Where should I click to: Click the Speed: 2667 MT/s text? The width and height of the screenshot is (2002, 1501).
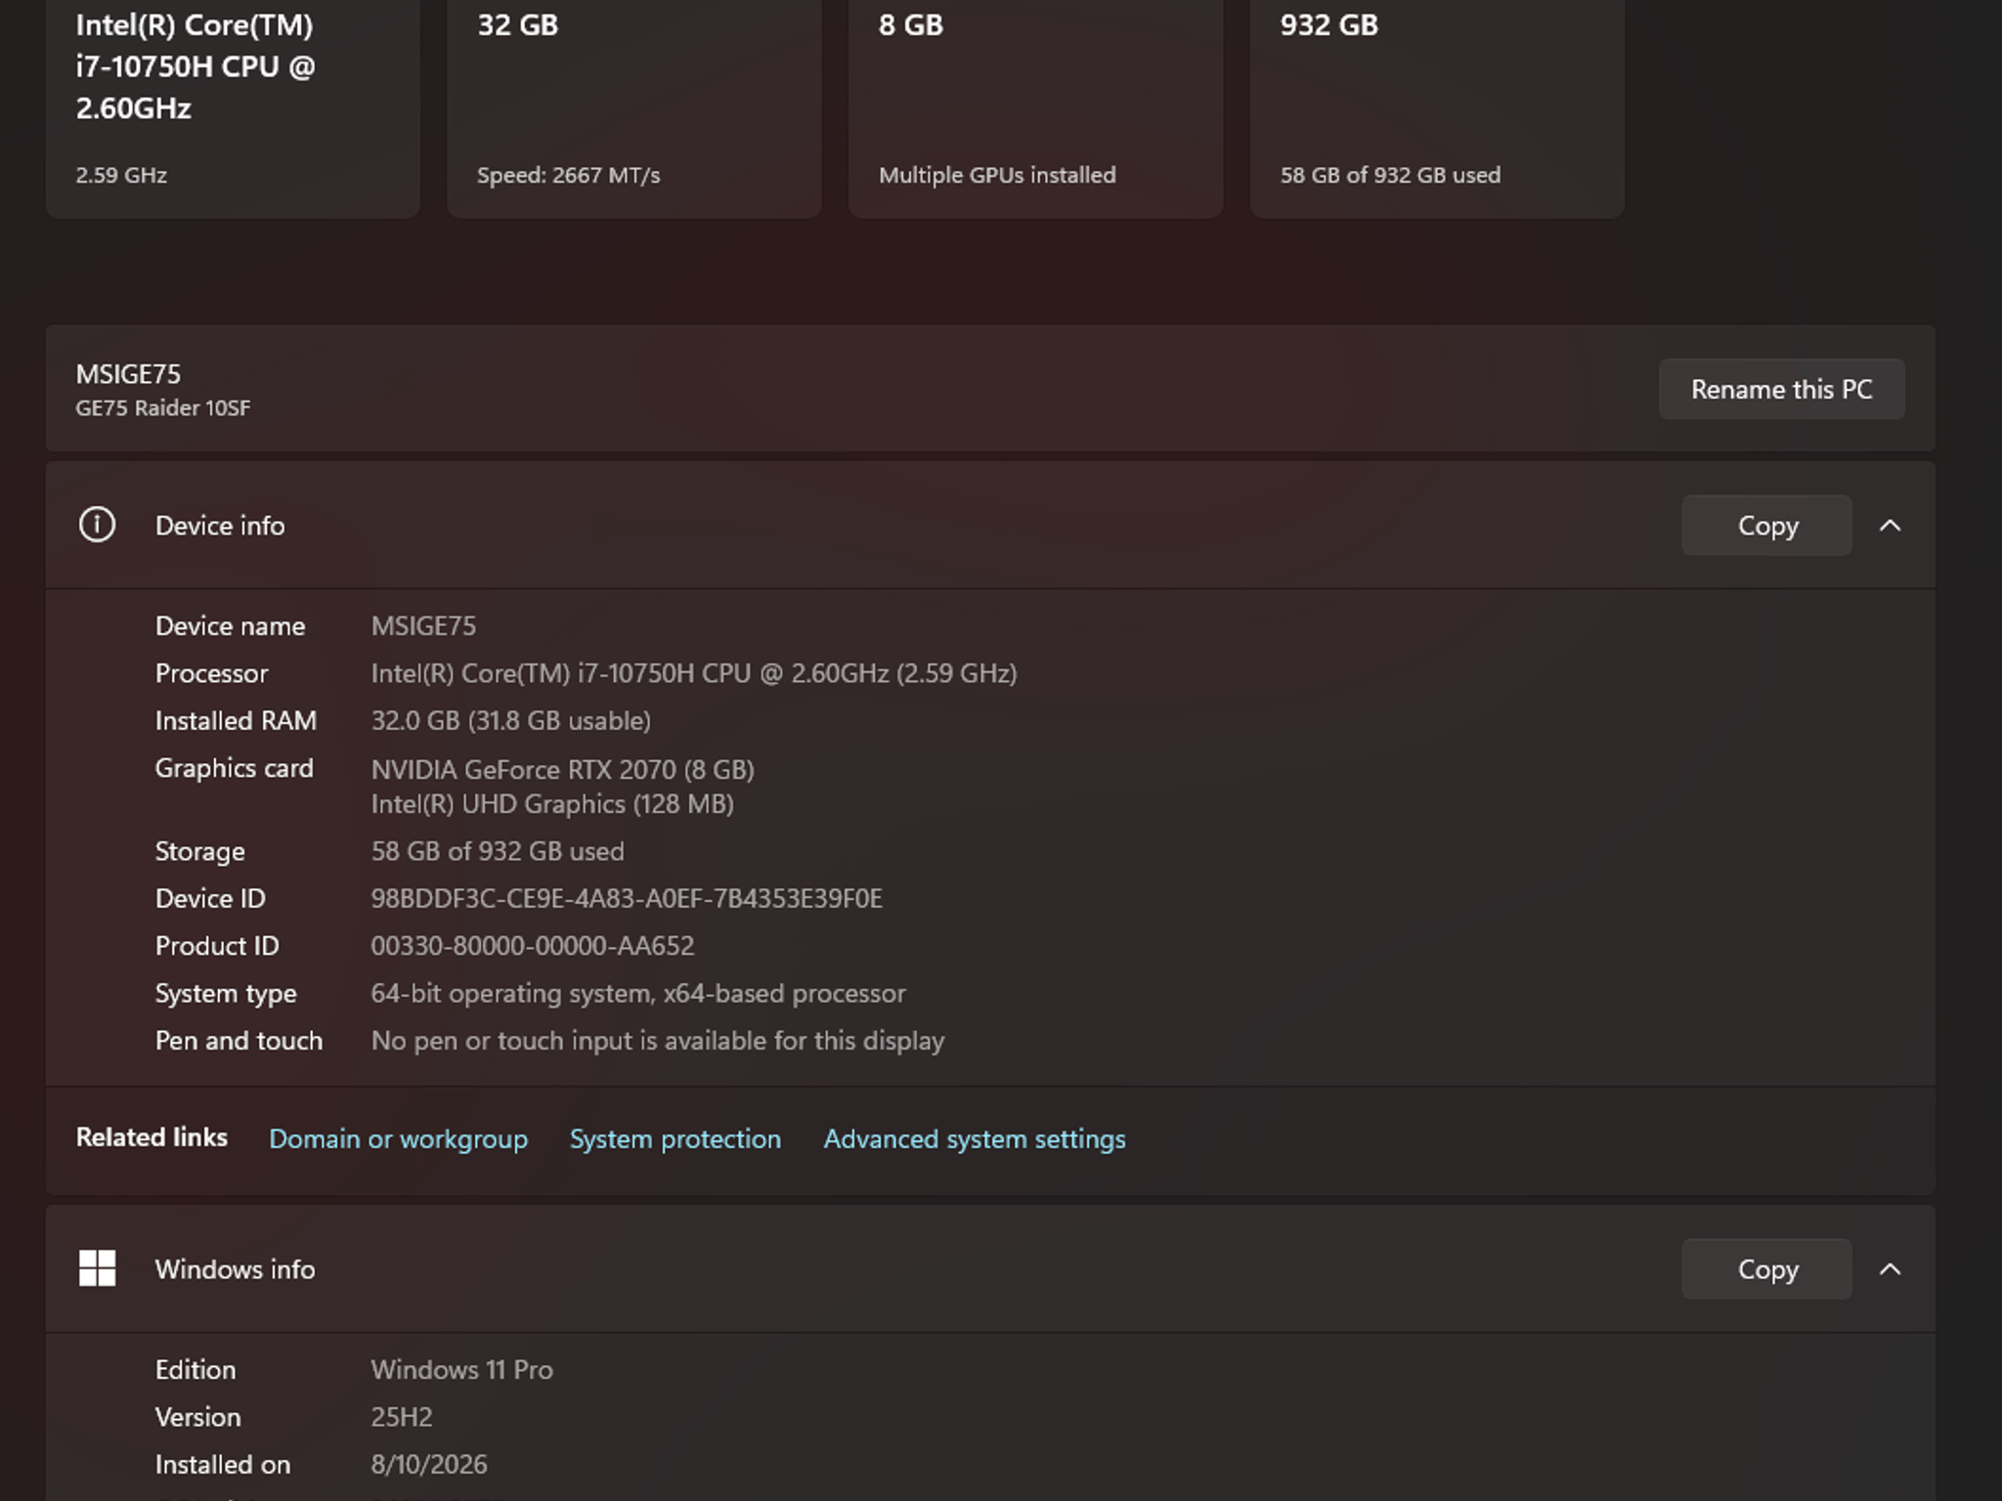pyautogui.click(x=569, y=175)
